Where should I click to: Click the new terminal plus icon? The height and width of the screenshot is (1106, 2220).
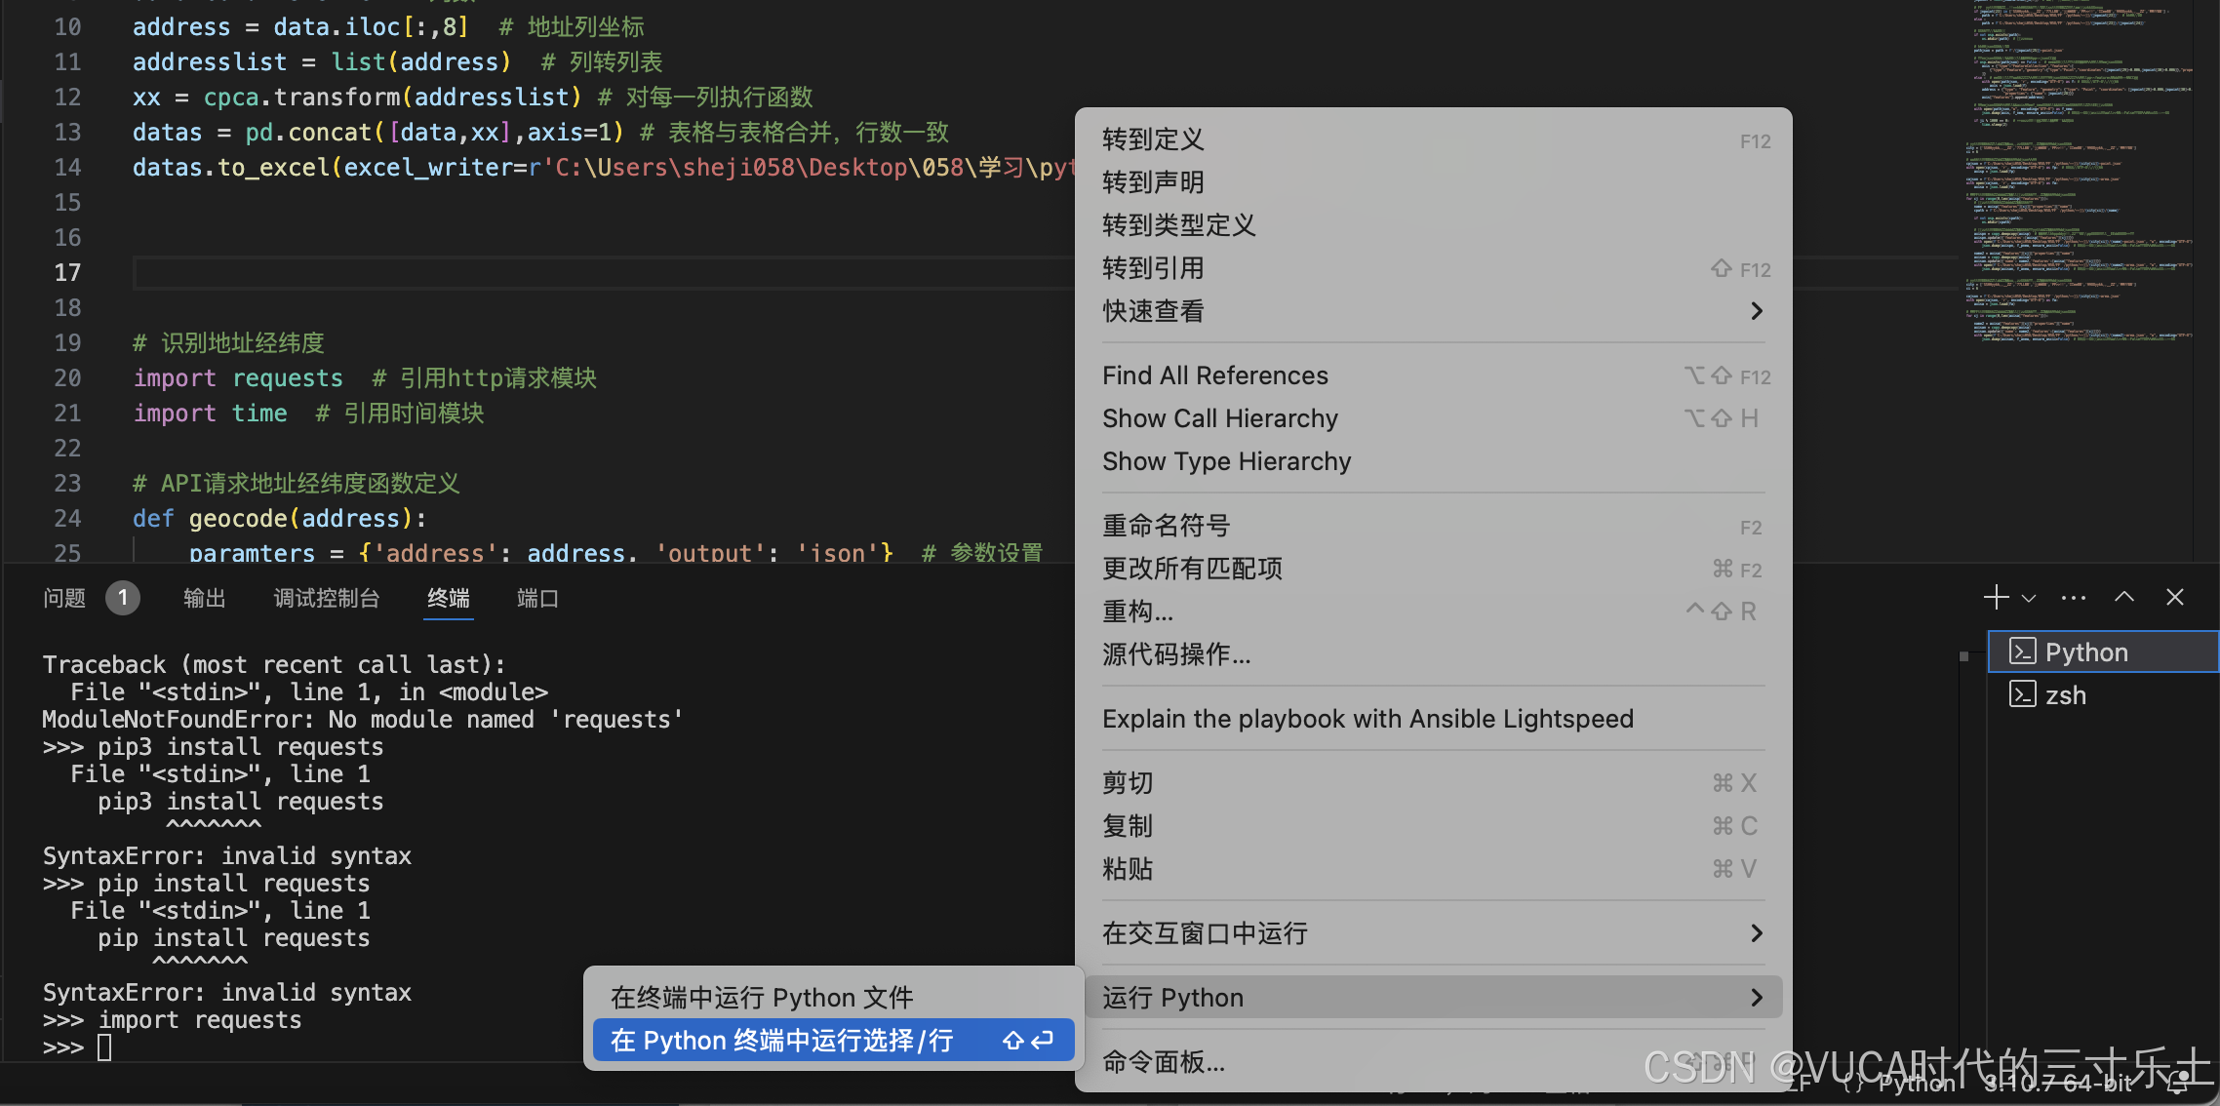click(x=1996, y=598)
